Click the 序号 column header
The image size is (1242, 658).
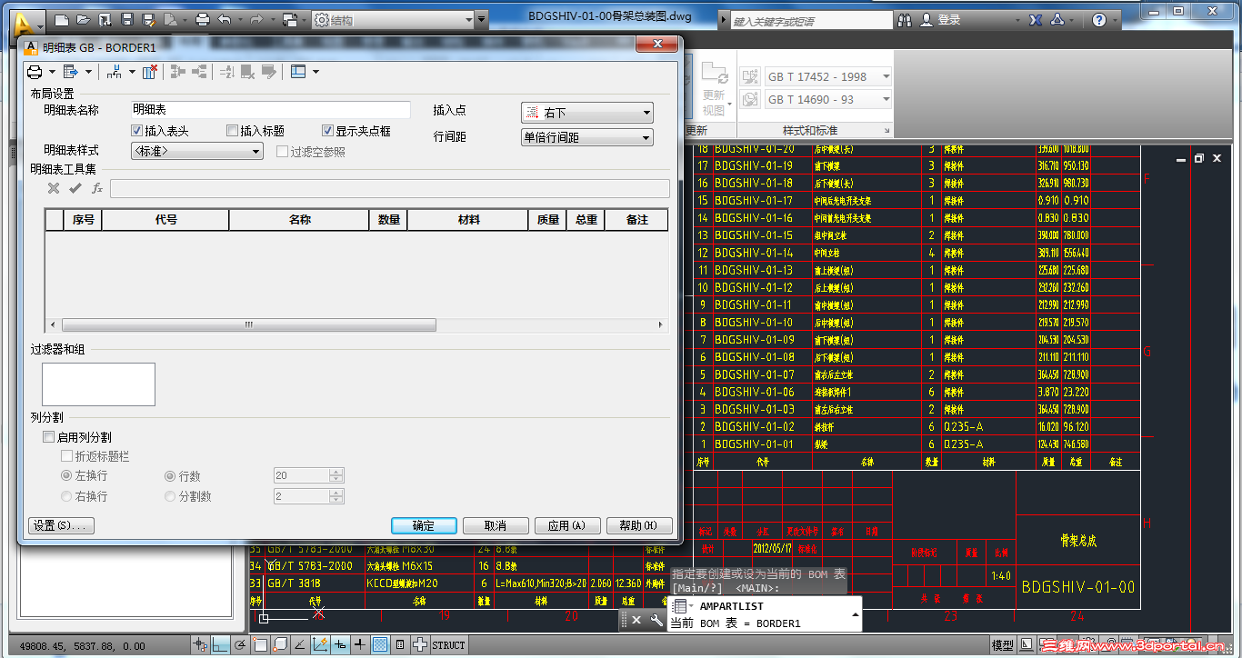84,220
